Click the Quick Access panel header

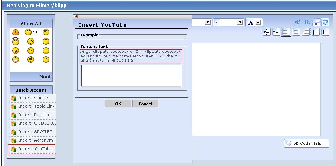click(x=31, y=90)
